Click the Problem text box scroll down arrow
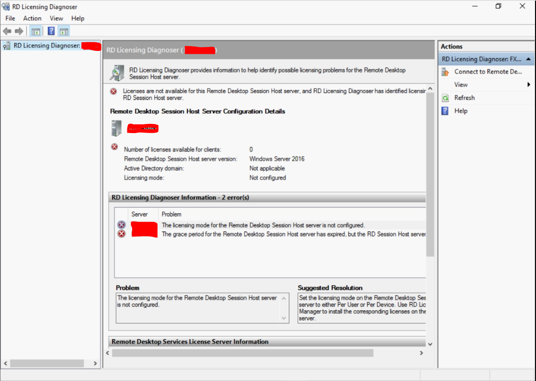The image size is (536, 381). click(284, 318)
